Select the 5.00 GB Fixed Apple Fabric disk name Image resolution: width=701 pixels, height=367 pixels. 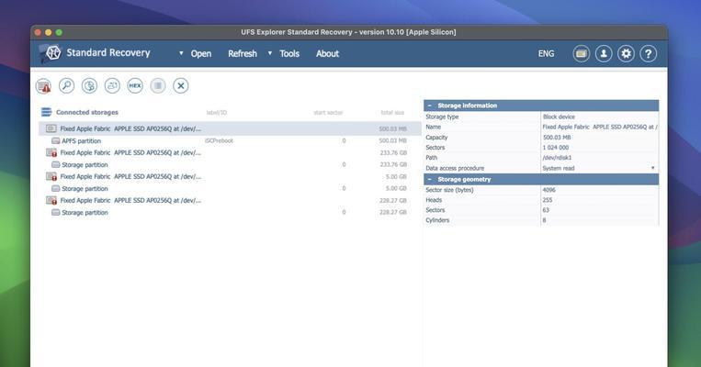pyautogui.click(x=130, y=176)
